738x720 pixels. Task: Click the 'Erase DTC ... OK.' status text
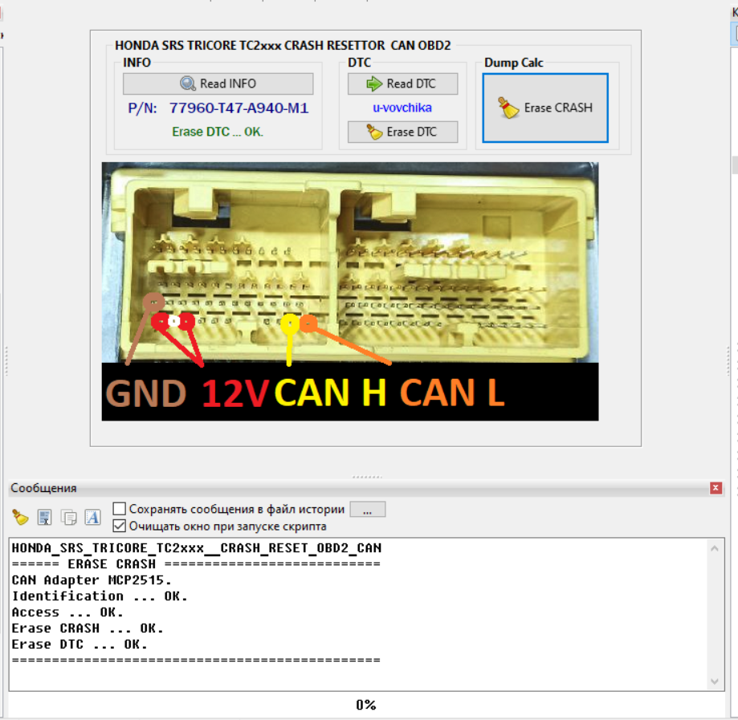218,132
